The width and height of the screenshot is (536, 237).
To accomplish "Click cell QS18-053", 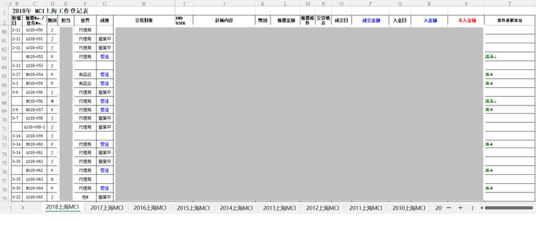I will pyautogui.click(x=34, y=66).
